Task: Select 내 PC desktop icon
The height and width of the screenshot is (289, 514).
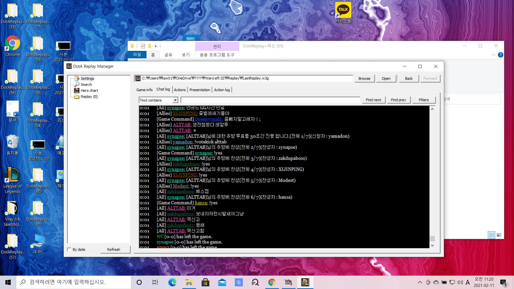Action: 38,244
